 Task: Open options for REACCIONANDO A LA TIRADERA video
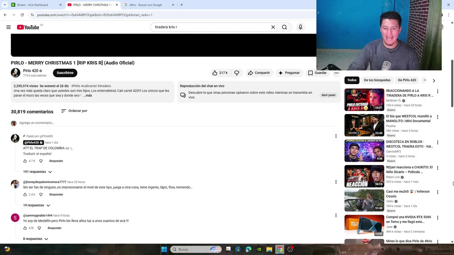tap(437, 91)
